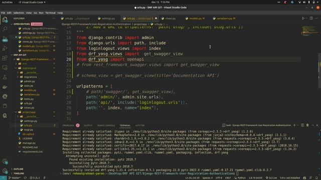The width and height of the screenshot is (321, 180).
Task: Expand the migrations folder
Action: [x=30, y=77]
